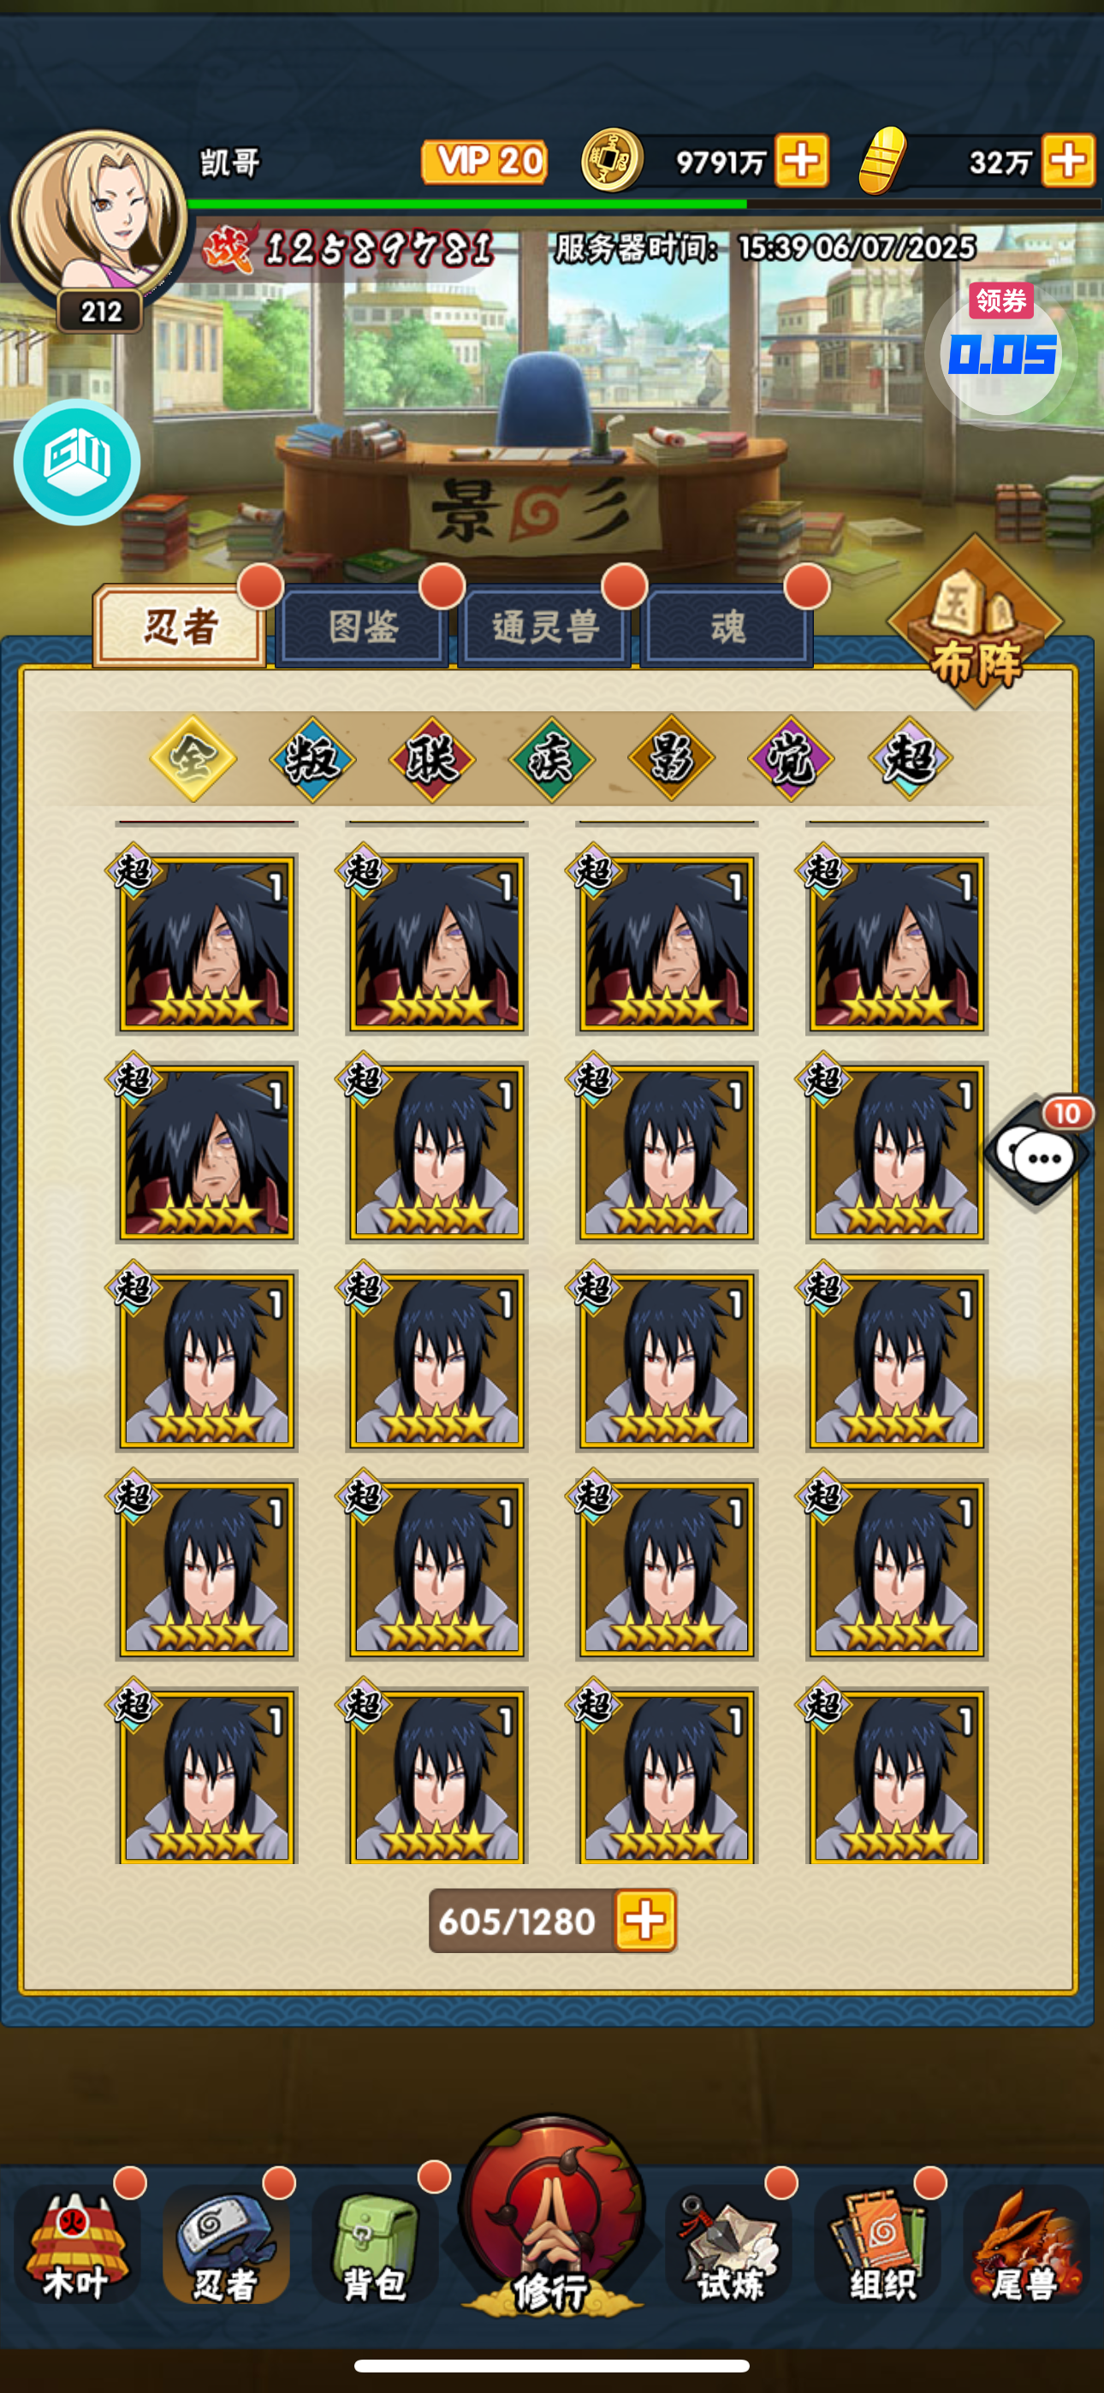Switch to the 图鉴 tab

tap(362, 627)
